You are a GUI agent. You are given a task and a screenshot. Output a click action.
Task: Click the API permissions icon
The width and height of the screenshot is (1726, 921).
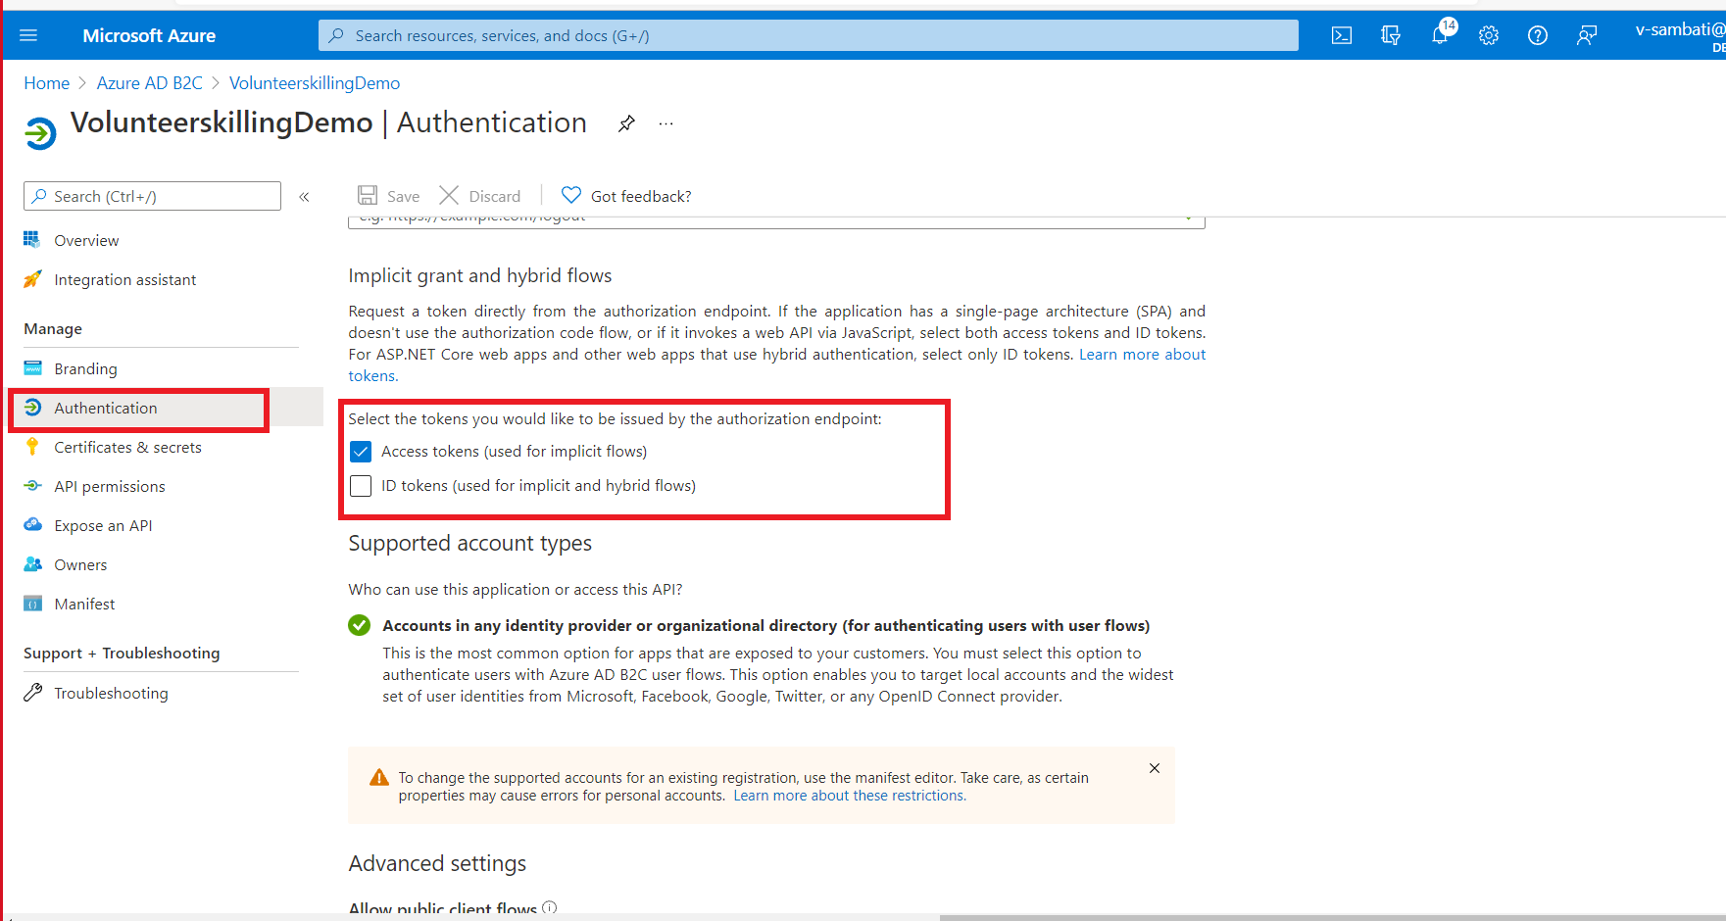pyautogui.click(x=32, y=486)
